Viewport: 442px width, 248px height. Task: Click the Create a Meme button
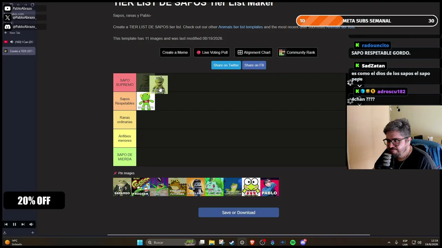tap(175, 52)
